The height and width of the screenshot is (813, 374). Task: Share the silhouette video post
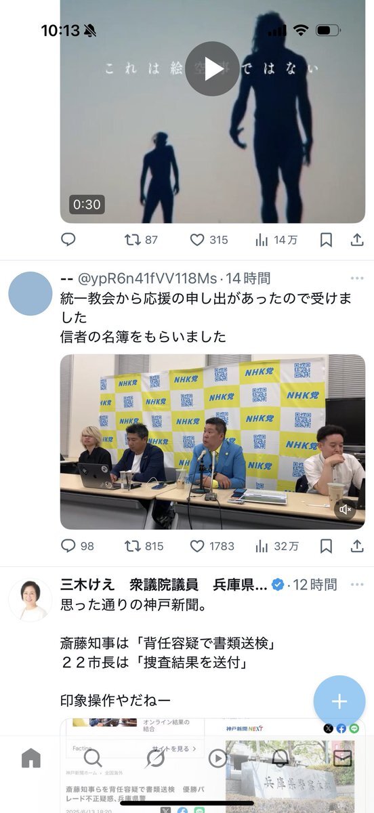357,240
